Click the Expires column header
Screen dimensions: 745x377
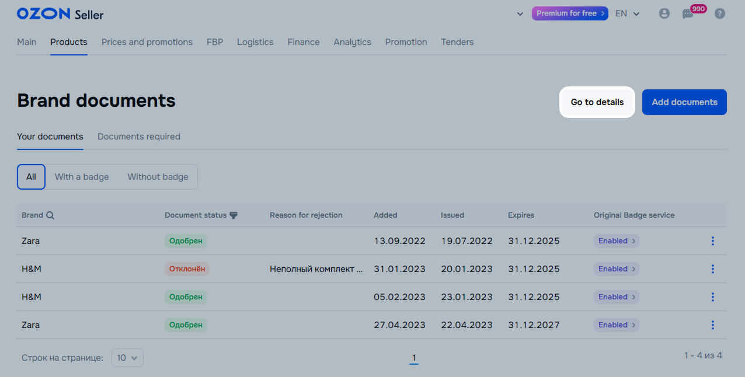pos(521,215)
